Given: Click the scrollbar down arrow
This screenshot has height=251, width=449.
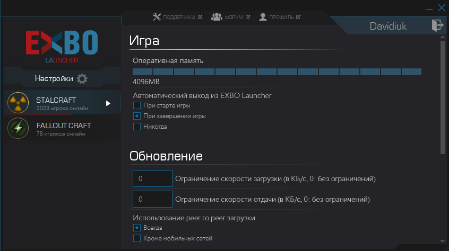Looking at the screenshot, I should [443, 241].
